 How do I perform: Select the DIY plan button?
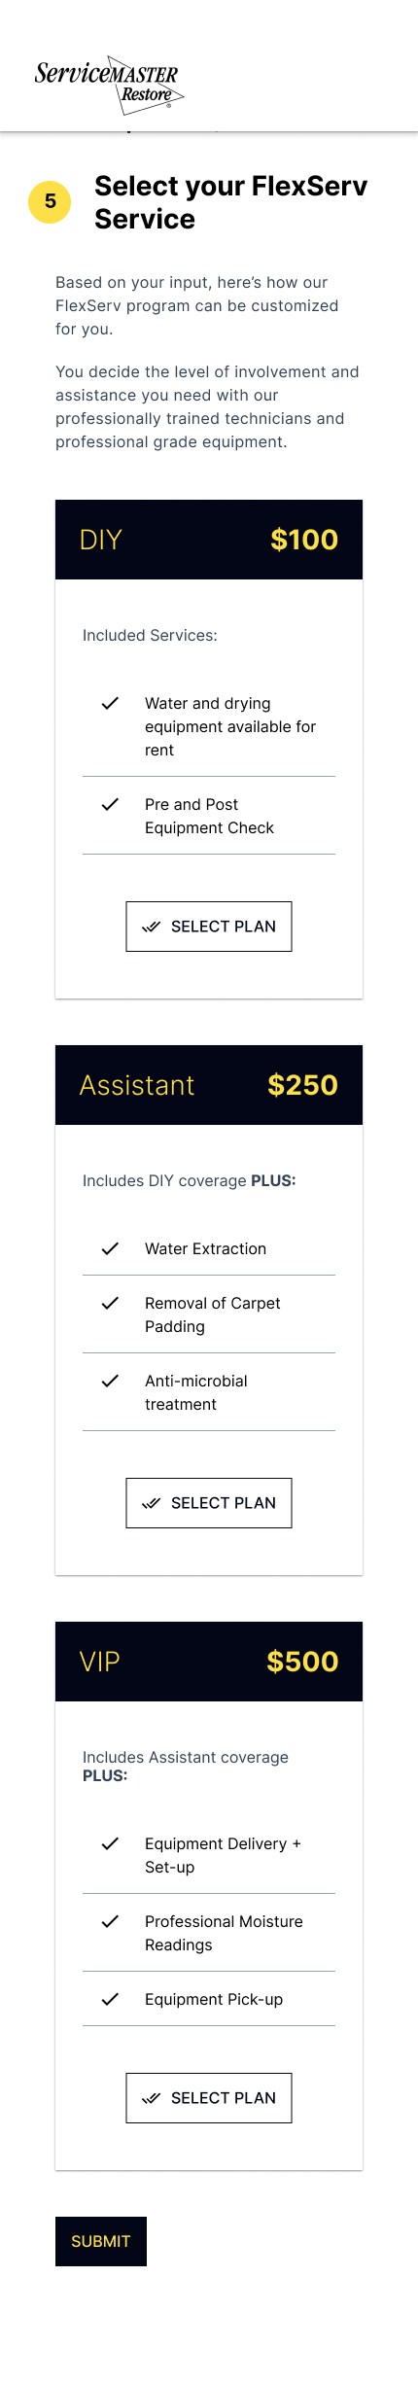coord(209,927)
